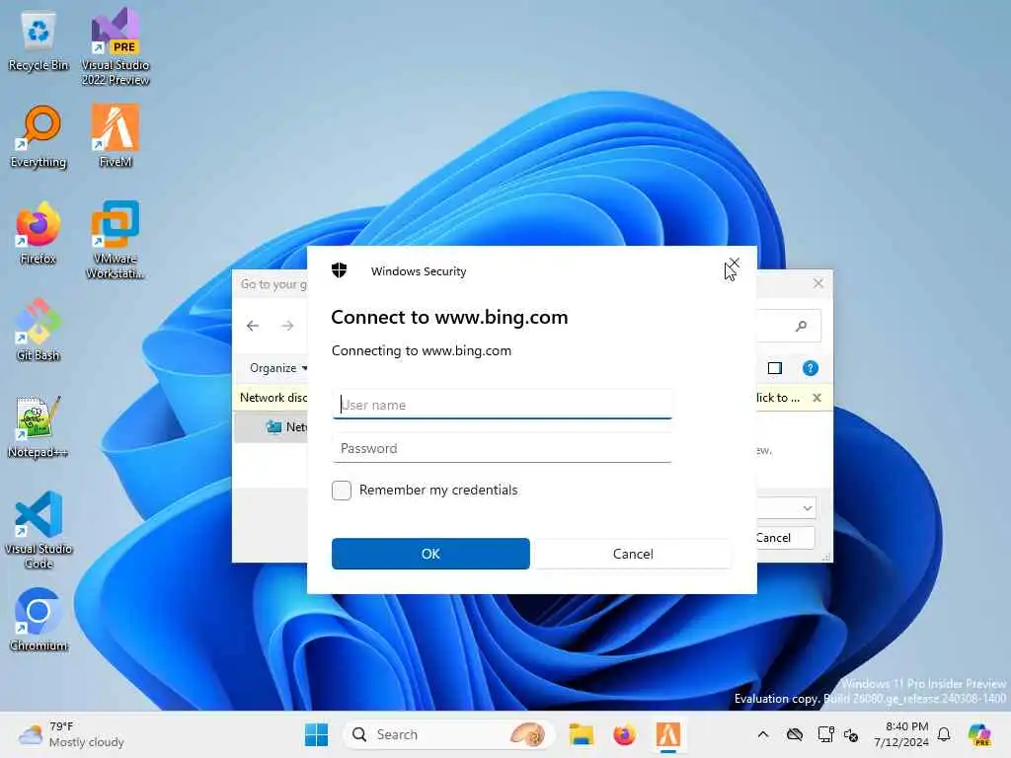The image size is (1011, 758).
Task: Open the Recycle Bin desktop icon
Action: (39, 41)
